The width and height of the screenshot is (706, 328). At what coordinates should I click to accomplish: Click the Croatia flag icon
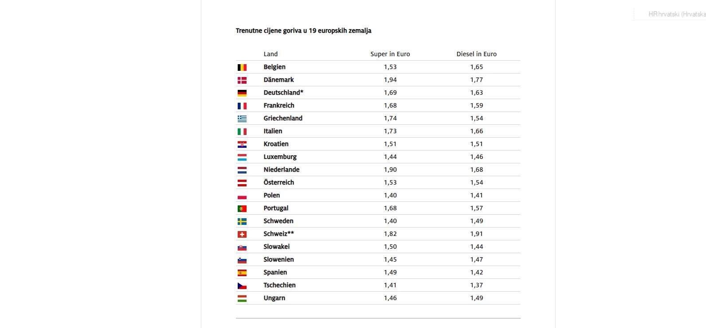(242, 144)
